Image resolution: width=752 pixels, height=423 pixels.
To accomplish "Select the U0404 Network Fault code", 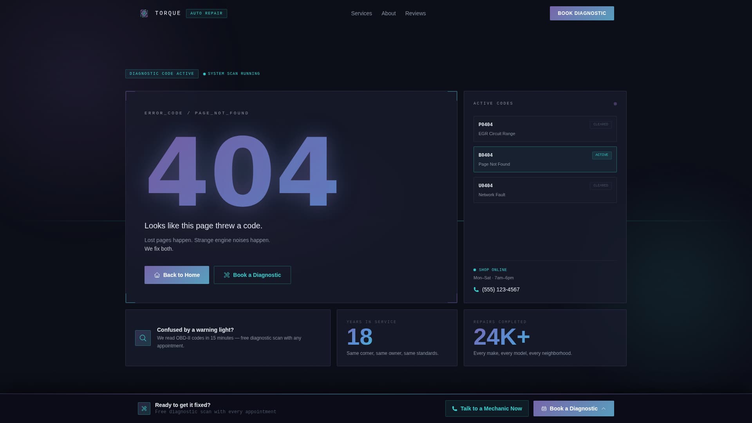I will [x=545, y=190].
